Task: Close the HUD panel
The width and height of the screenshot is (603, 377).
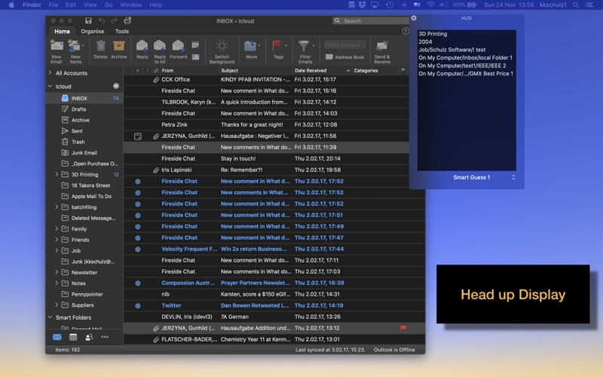Action: [414, 18]
